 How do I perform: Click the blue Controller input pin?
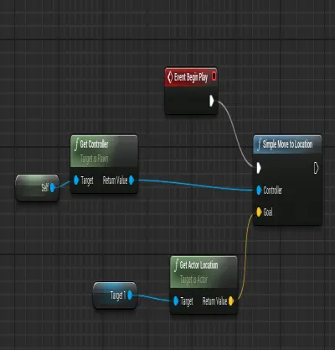(259, 191)
